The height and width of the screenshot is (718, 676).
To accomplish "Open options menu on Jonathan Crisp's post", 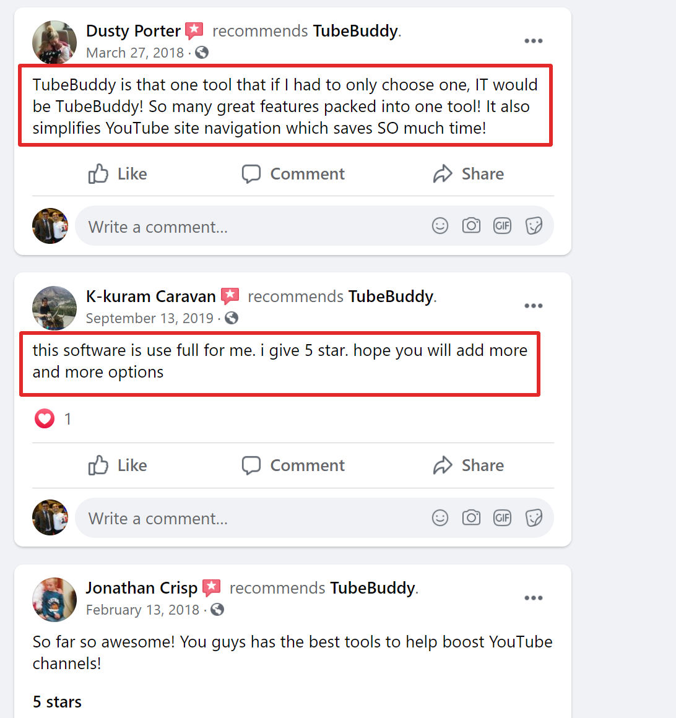I will 533,598.
